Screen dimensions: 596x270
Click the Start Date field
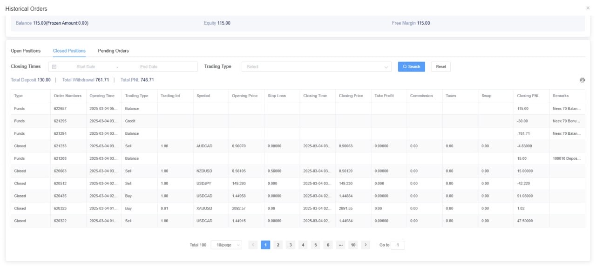(86, 67)
